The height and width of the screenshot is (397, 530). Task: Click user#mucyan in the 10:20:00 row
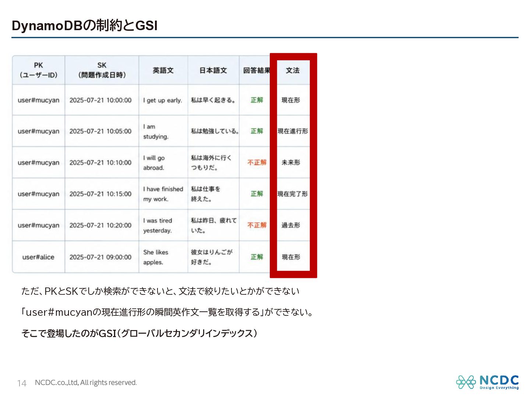(39, 225)
